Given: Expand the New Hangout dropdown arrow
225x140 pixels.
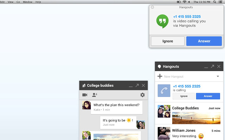Looking at the screenshot, I should tap(218, 76).
